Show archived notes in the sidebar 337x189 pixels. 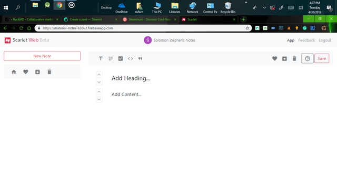coord(37,72)
